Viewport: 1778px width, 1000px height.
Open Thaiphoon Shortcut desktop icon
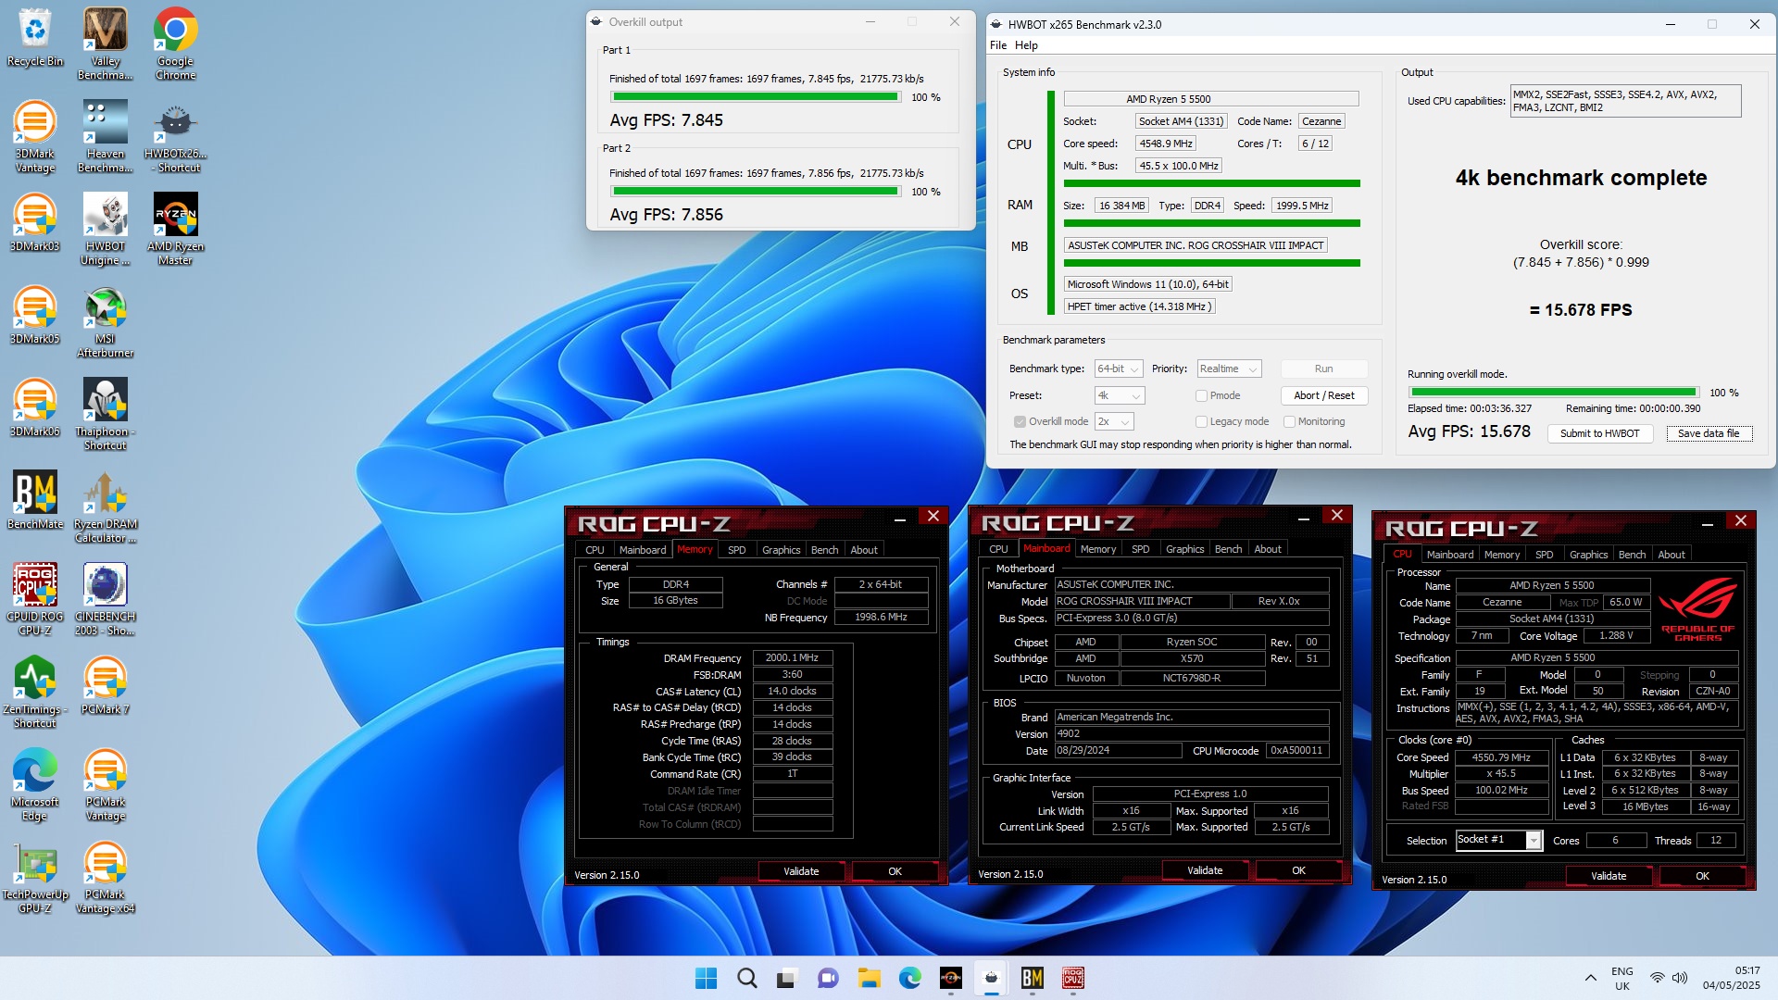106,414
